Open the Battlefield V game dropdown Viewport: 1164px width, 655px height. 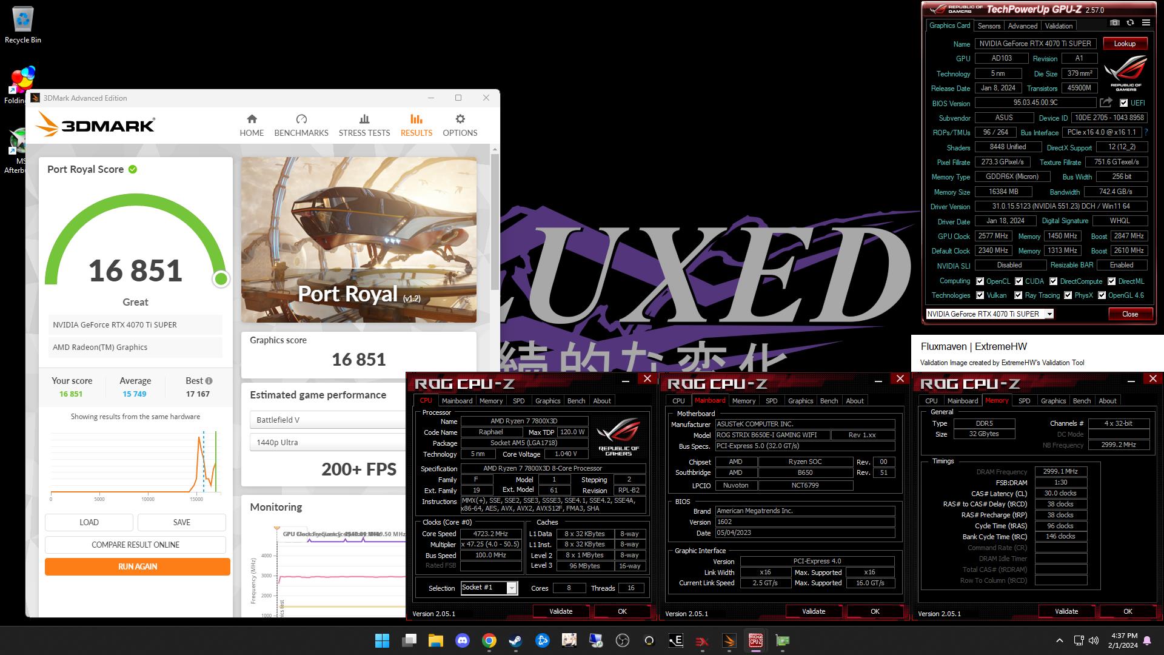click(328, 420)
